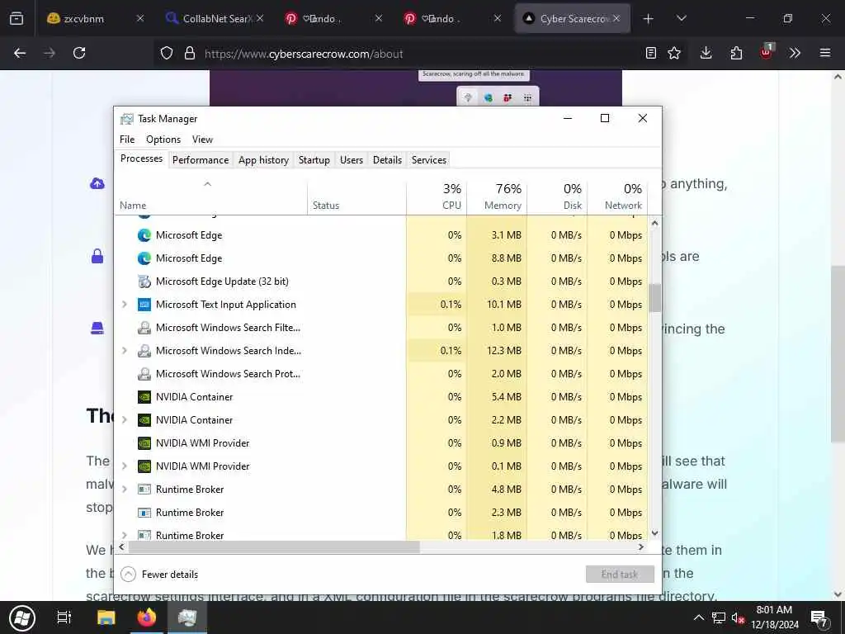This screenshot has width=845, height=634.
Task: Click the process list vertical scrollbar thumb
Action: tap(654, 298)
